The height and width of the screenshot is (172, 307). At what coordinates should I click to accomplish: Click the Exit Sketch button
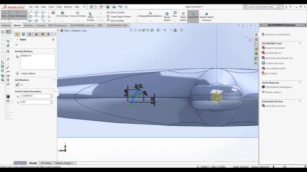(x=5, y=15)
